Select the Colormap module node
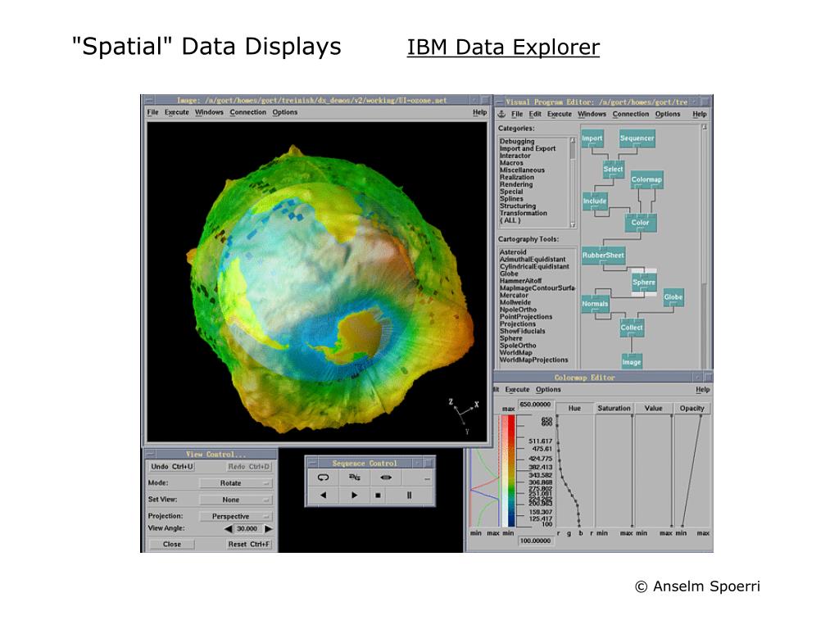The height and width of the screenshot is (629, 839). (646, 179)
